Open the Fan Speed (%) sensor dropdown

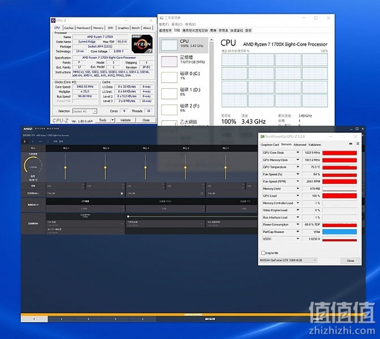coord(298,174)
